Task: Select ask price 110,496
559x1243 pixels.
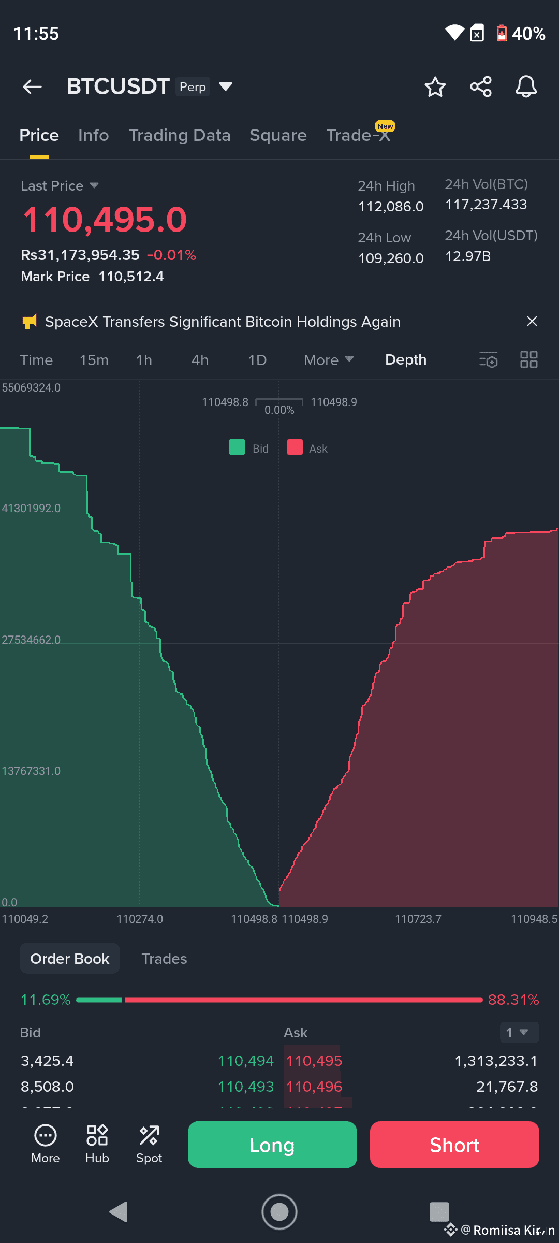Action: 314,1087
